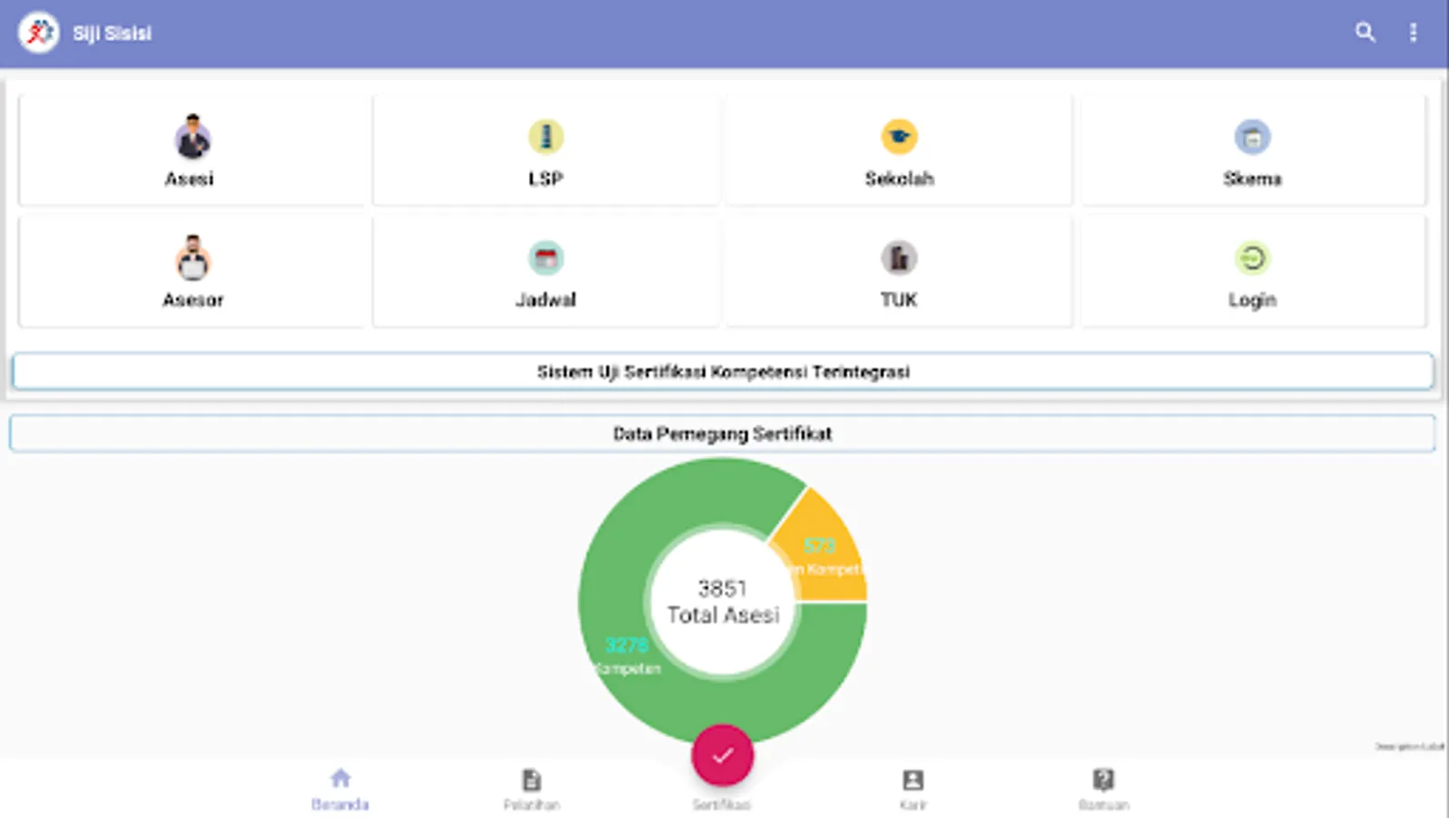Open the Asesor person icon

pyautogui.click(x=192, y=258)
